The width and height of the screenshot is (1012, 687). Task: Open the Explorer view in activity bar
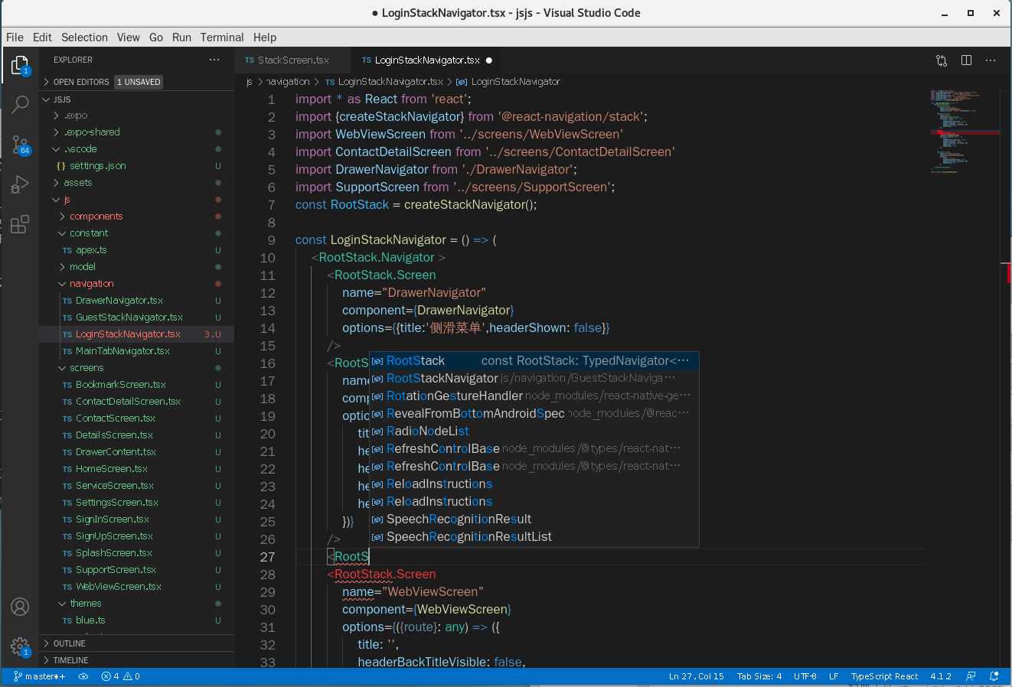tap(20, 65)
